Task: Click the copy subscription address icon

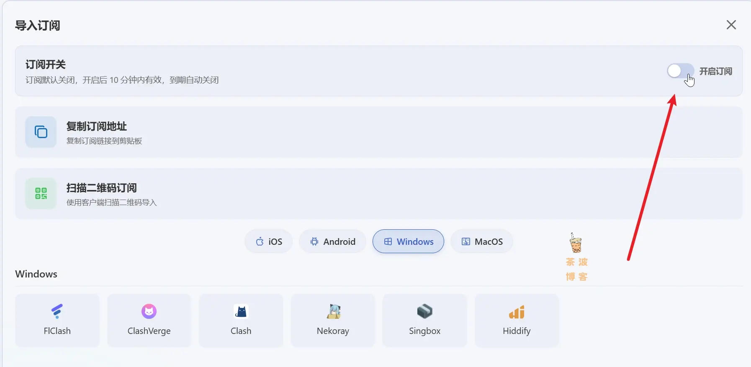Action: pos(41,132)
